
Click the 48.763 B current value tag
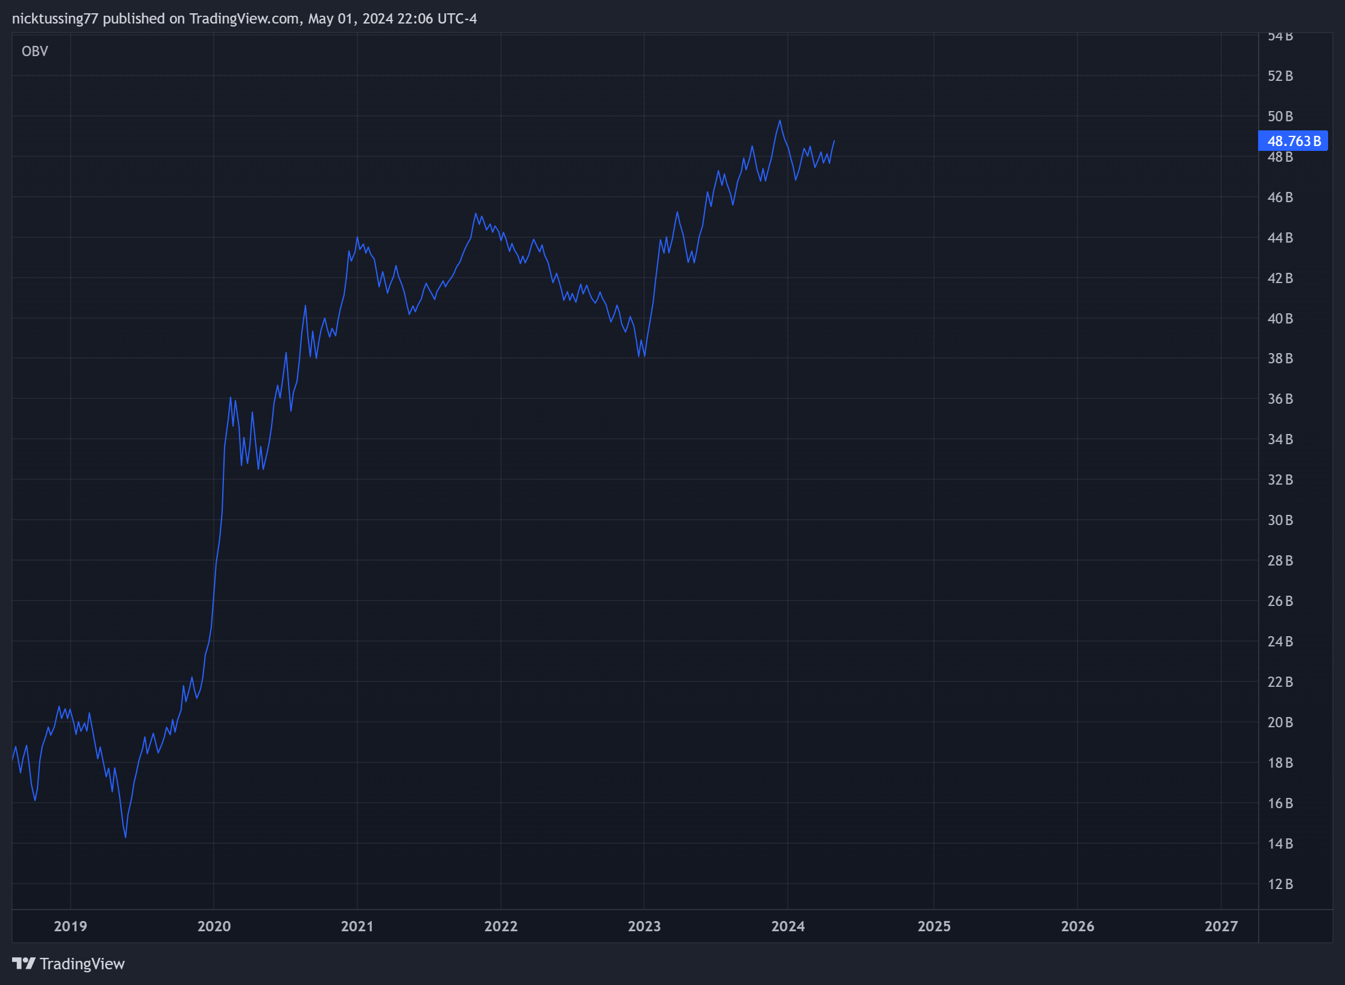click(1293, 141)
